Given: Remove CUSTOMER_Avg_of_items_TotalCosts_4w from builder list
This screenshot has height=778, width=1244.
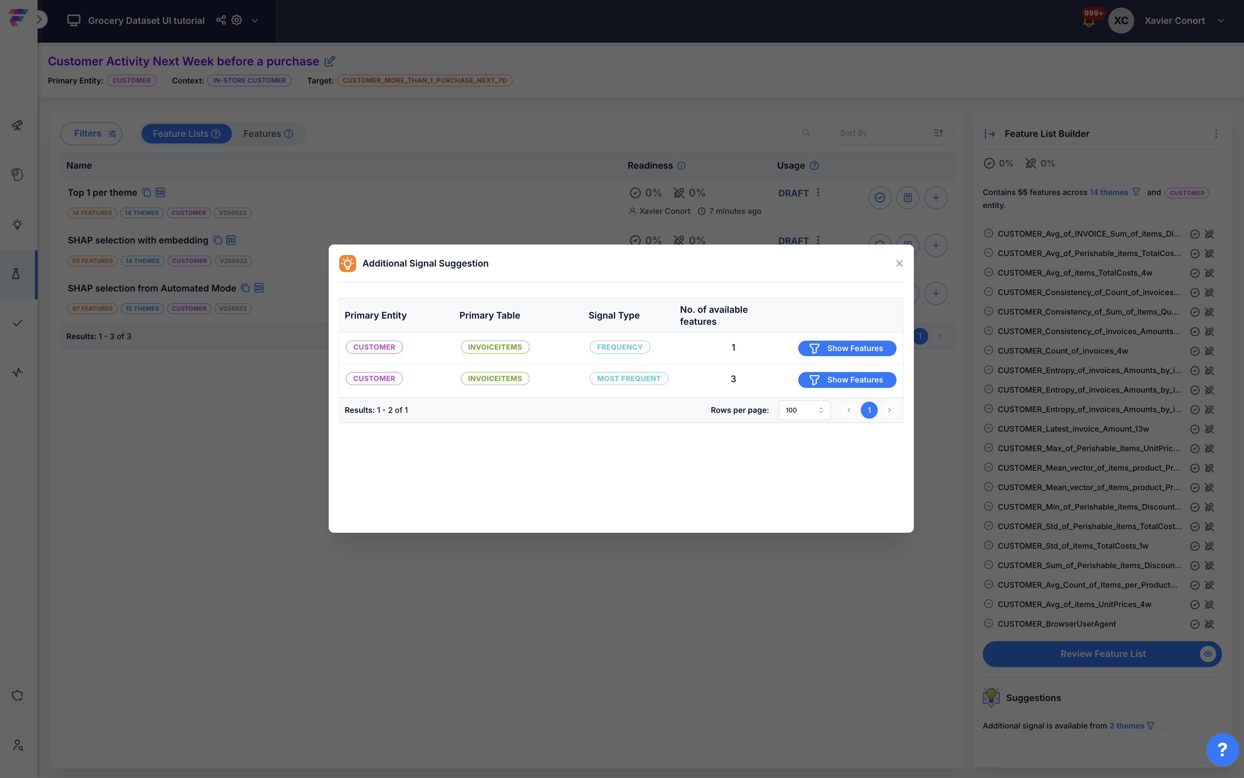Looking at the screenshot, I should [988, 272].
